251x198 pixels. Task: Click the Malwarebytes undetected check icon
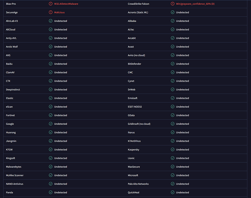point(51,167)
